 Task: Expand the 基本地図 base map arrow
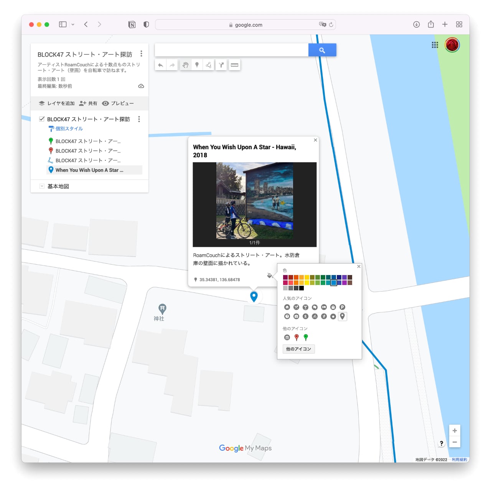(x=42, y=186)
